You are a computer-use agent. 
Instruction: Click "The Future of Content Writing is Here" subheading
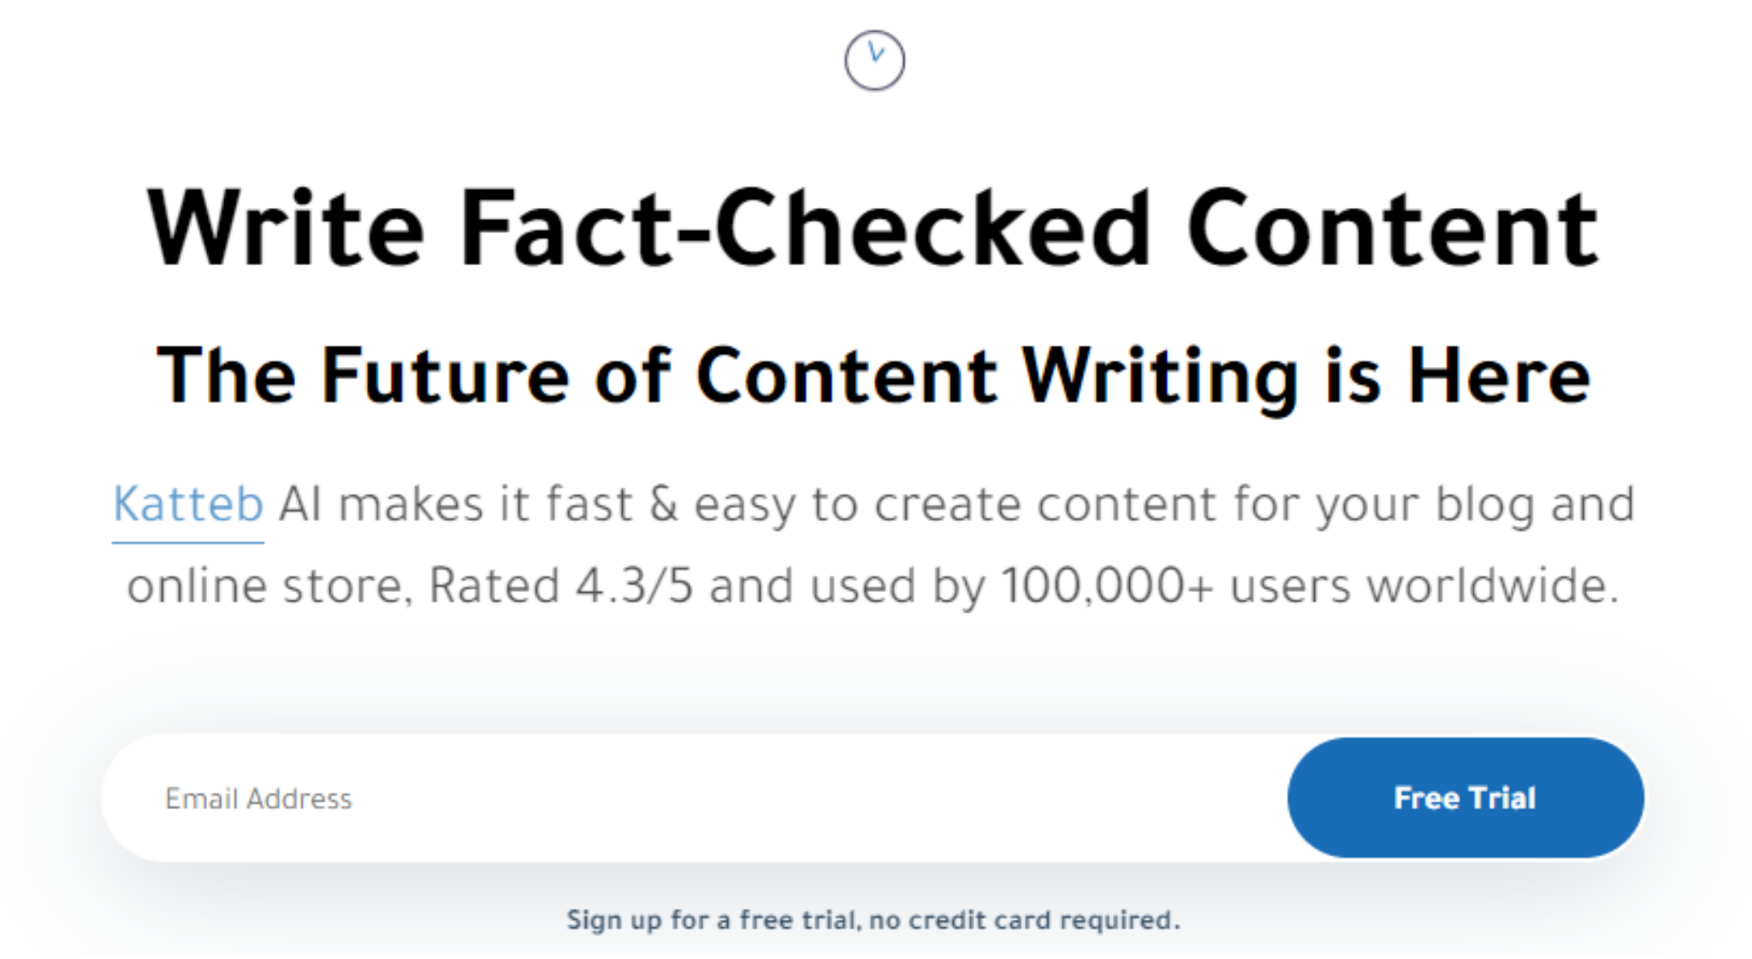pyautogui.click(x=873, y=376)
